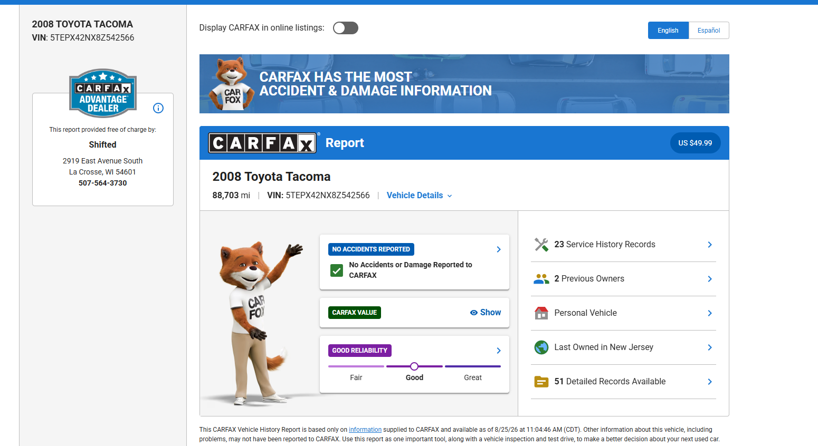818x446 pixels.
Task: Click the CARFAX Advantage Dealer badge
Action: (x=103, y=93)
